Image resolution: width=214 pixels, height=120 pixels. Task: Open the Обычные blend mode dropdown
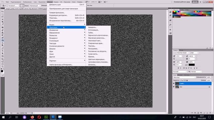[x=184, y=77]
